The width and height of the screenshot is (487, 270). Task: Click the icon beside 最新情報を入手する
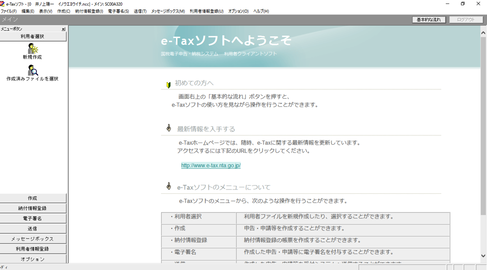169,128
